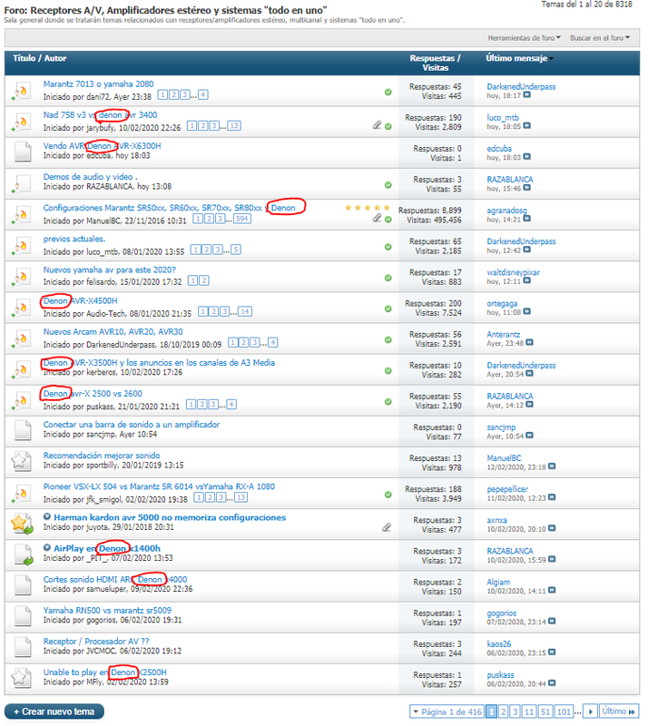
Task: Go to page 2 of thread list
Action: pos(504,712)
